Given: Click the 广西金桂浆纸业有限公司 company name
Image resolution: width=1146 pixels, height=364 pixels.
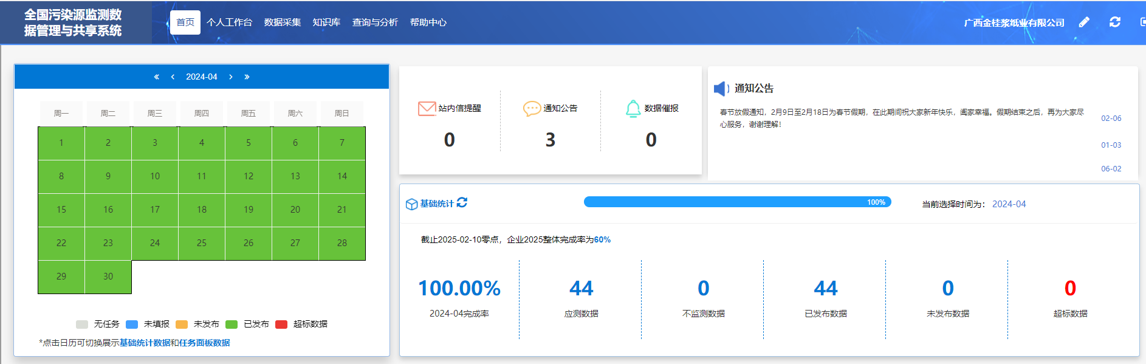Looking at the screenshot, I should tap(1014, 22).
